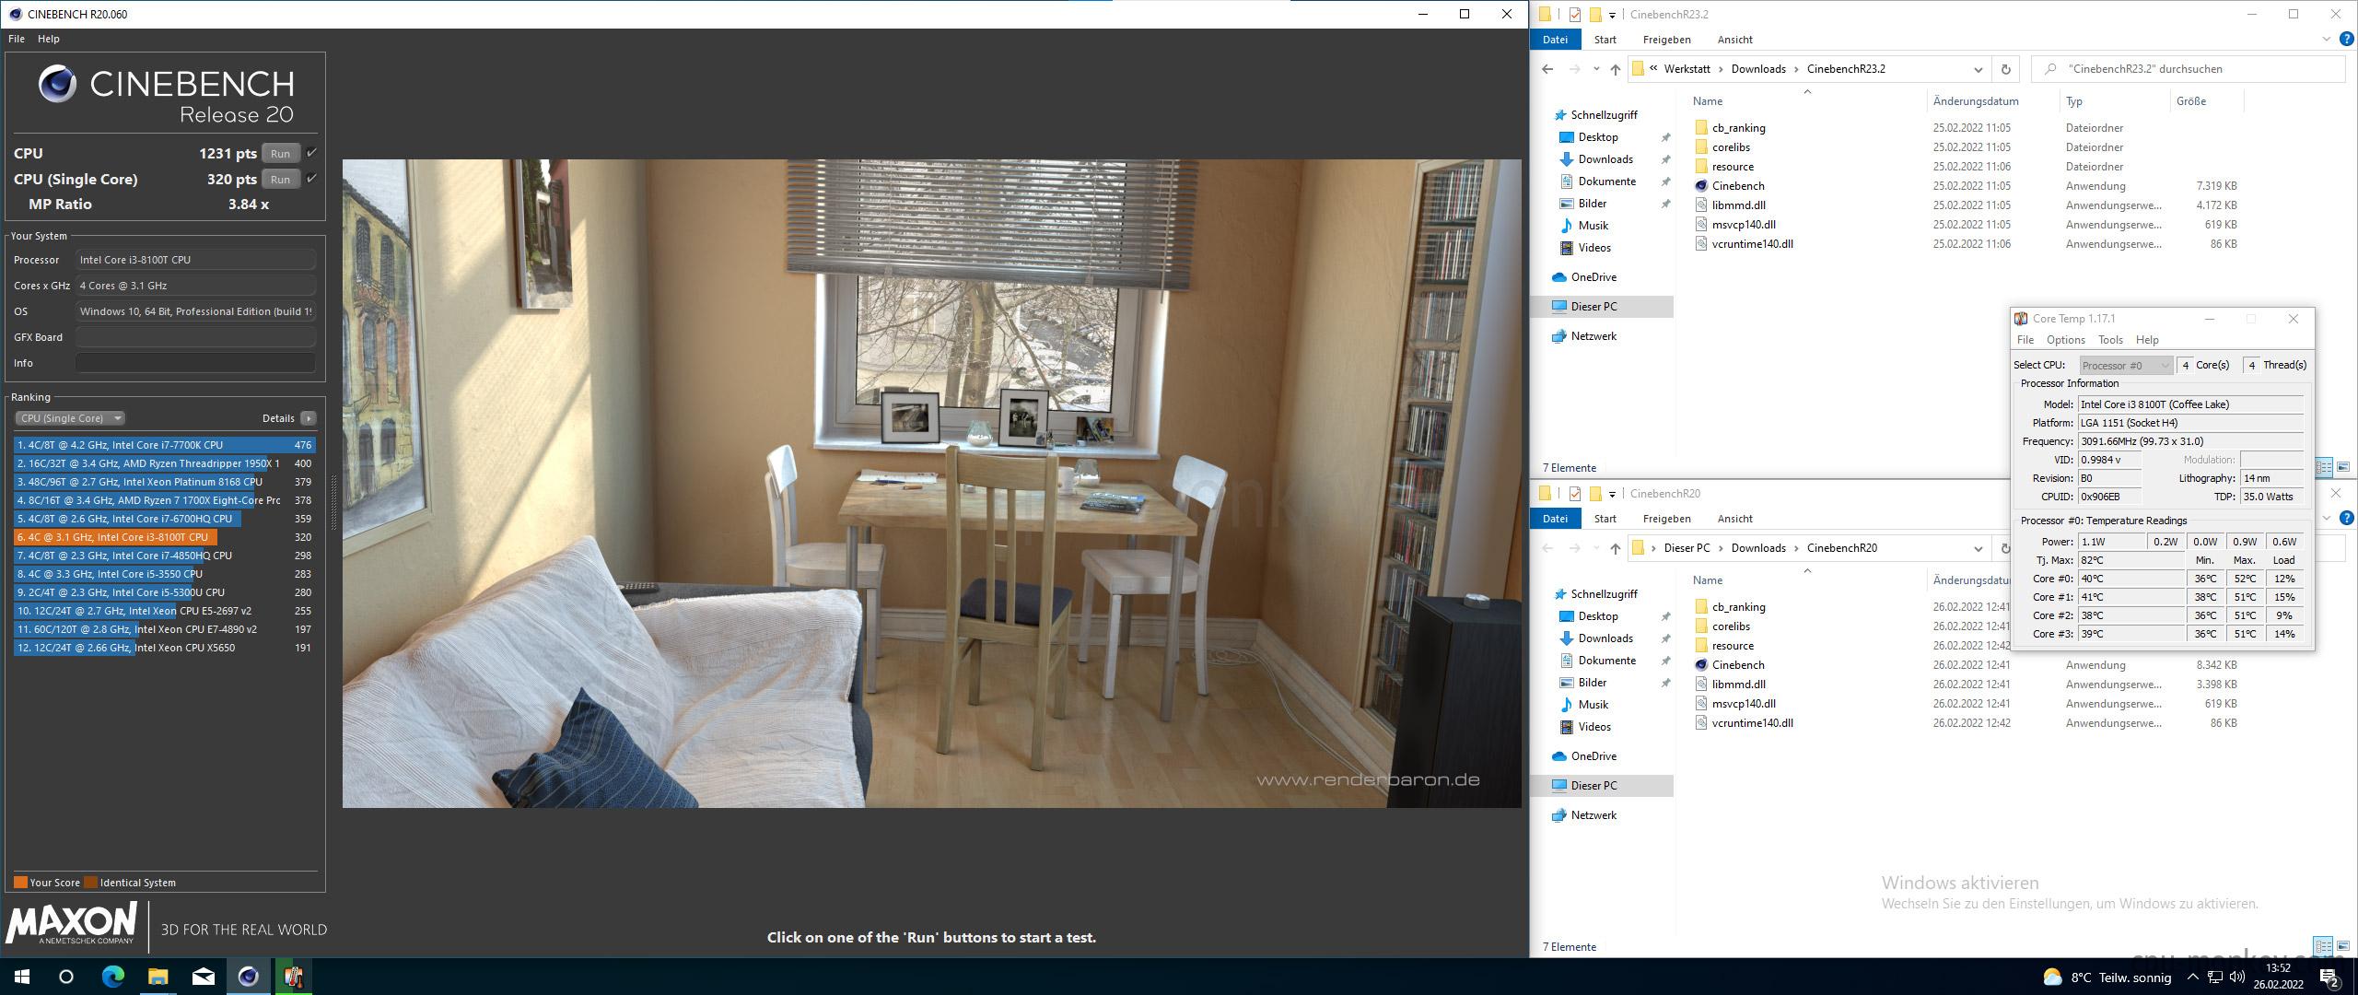
Task: Open weather widget 8°C Teilw. sonnig
Action: click(2106, 977)
